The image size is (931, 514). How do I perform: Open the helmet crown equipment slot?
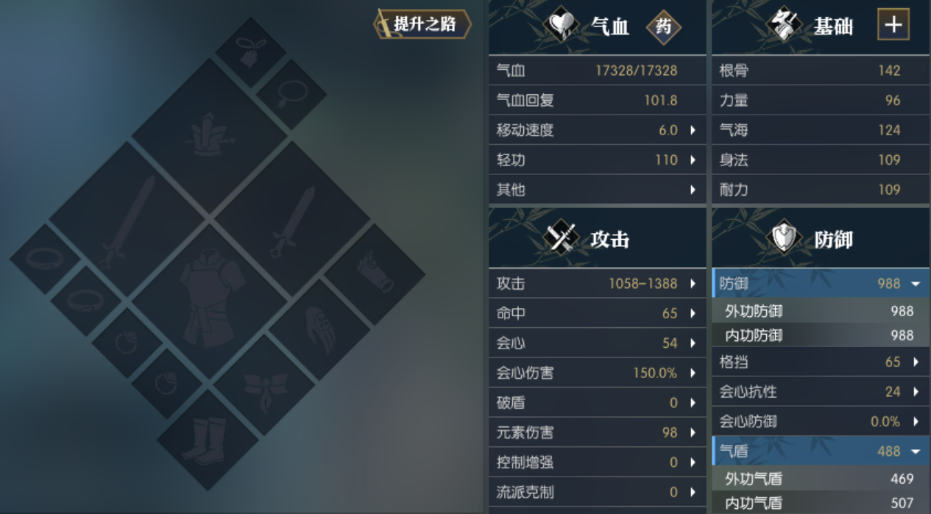coord(210,135)
